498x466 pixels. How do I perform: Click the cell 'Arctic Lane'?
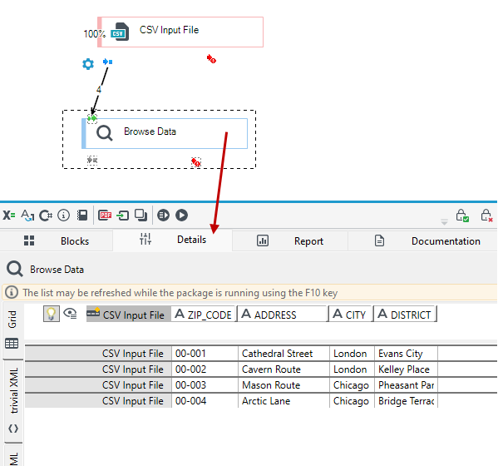tap(284, 401)
